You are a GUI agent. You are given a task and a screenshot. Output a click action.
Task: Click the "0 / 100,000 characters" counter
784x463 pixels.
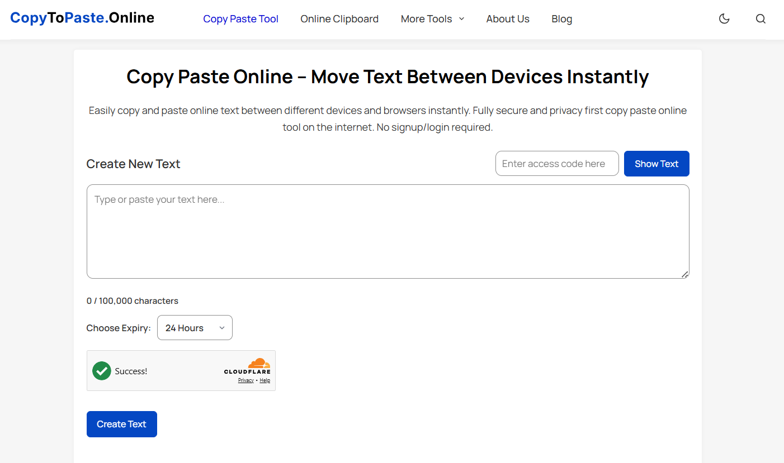[133, 301]
